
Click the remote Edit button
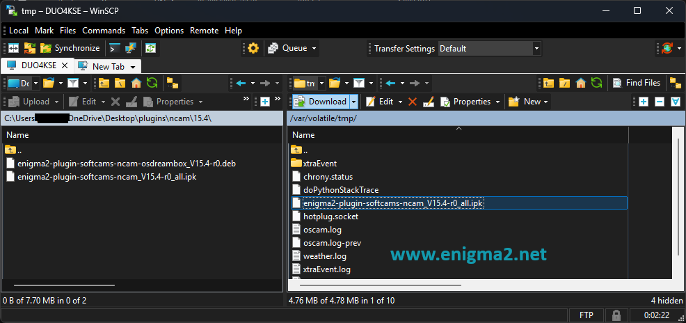380,102
